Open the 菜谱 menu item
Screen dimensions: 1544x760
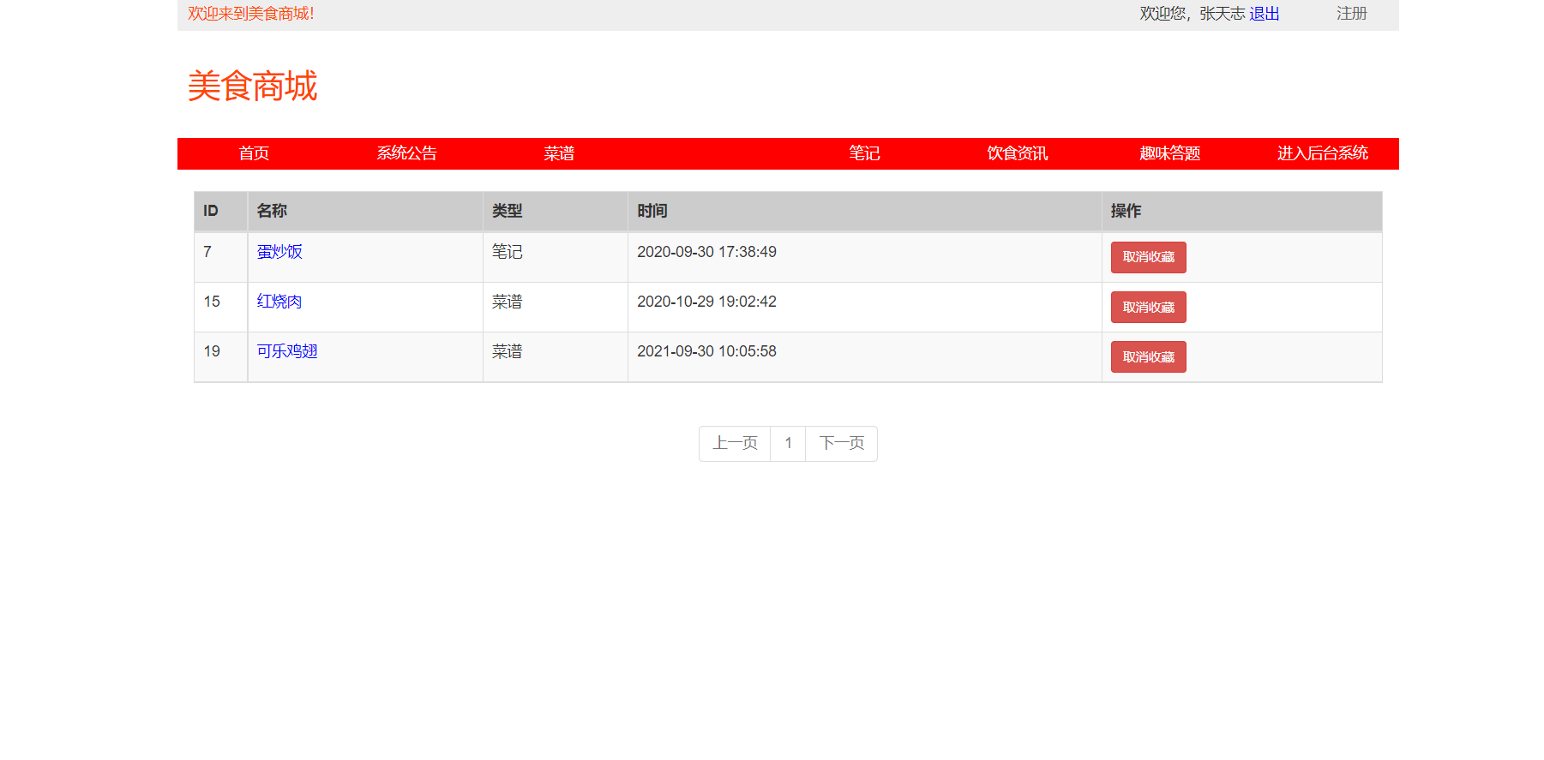[x=559, y=153]
